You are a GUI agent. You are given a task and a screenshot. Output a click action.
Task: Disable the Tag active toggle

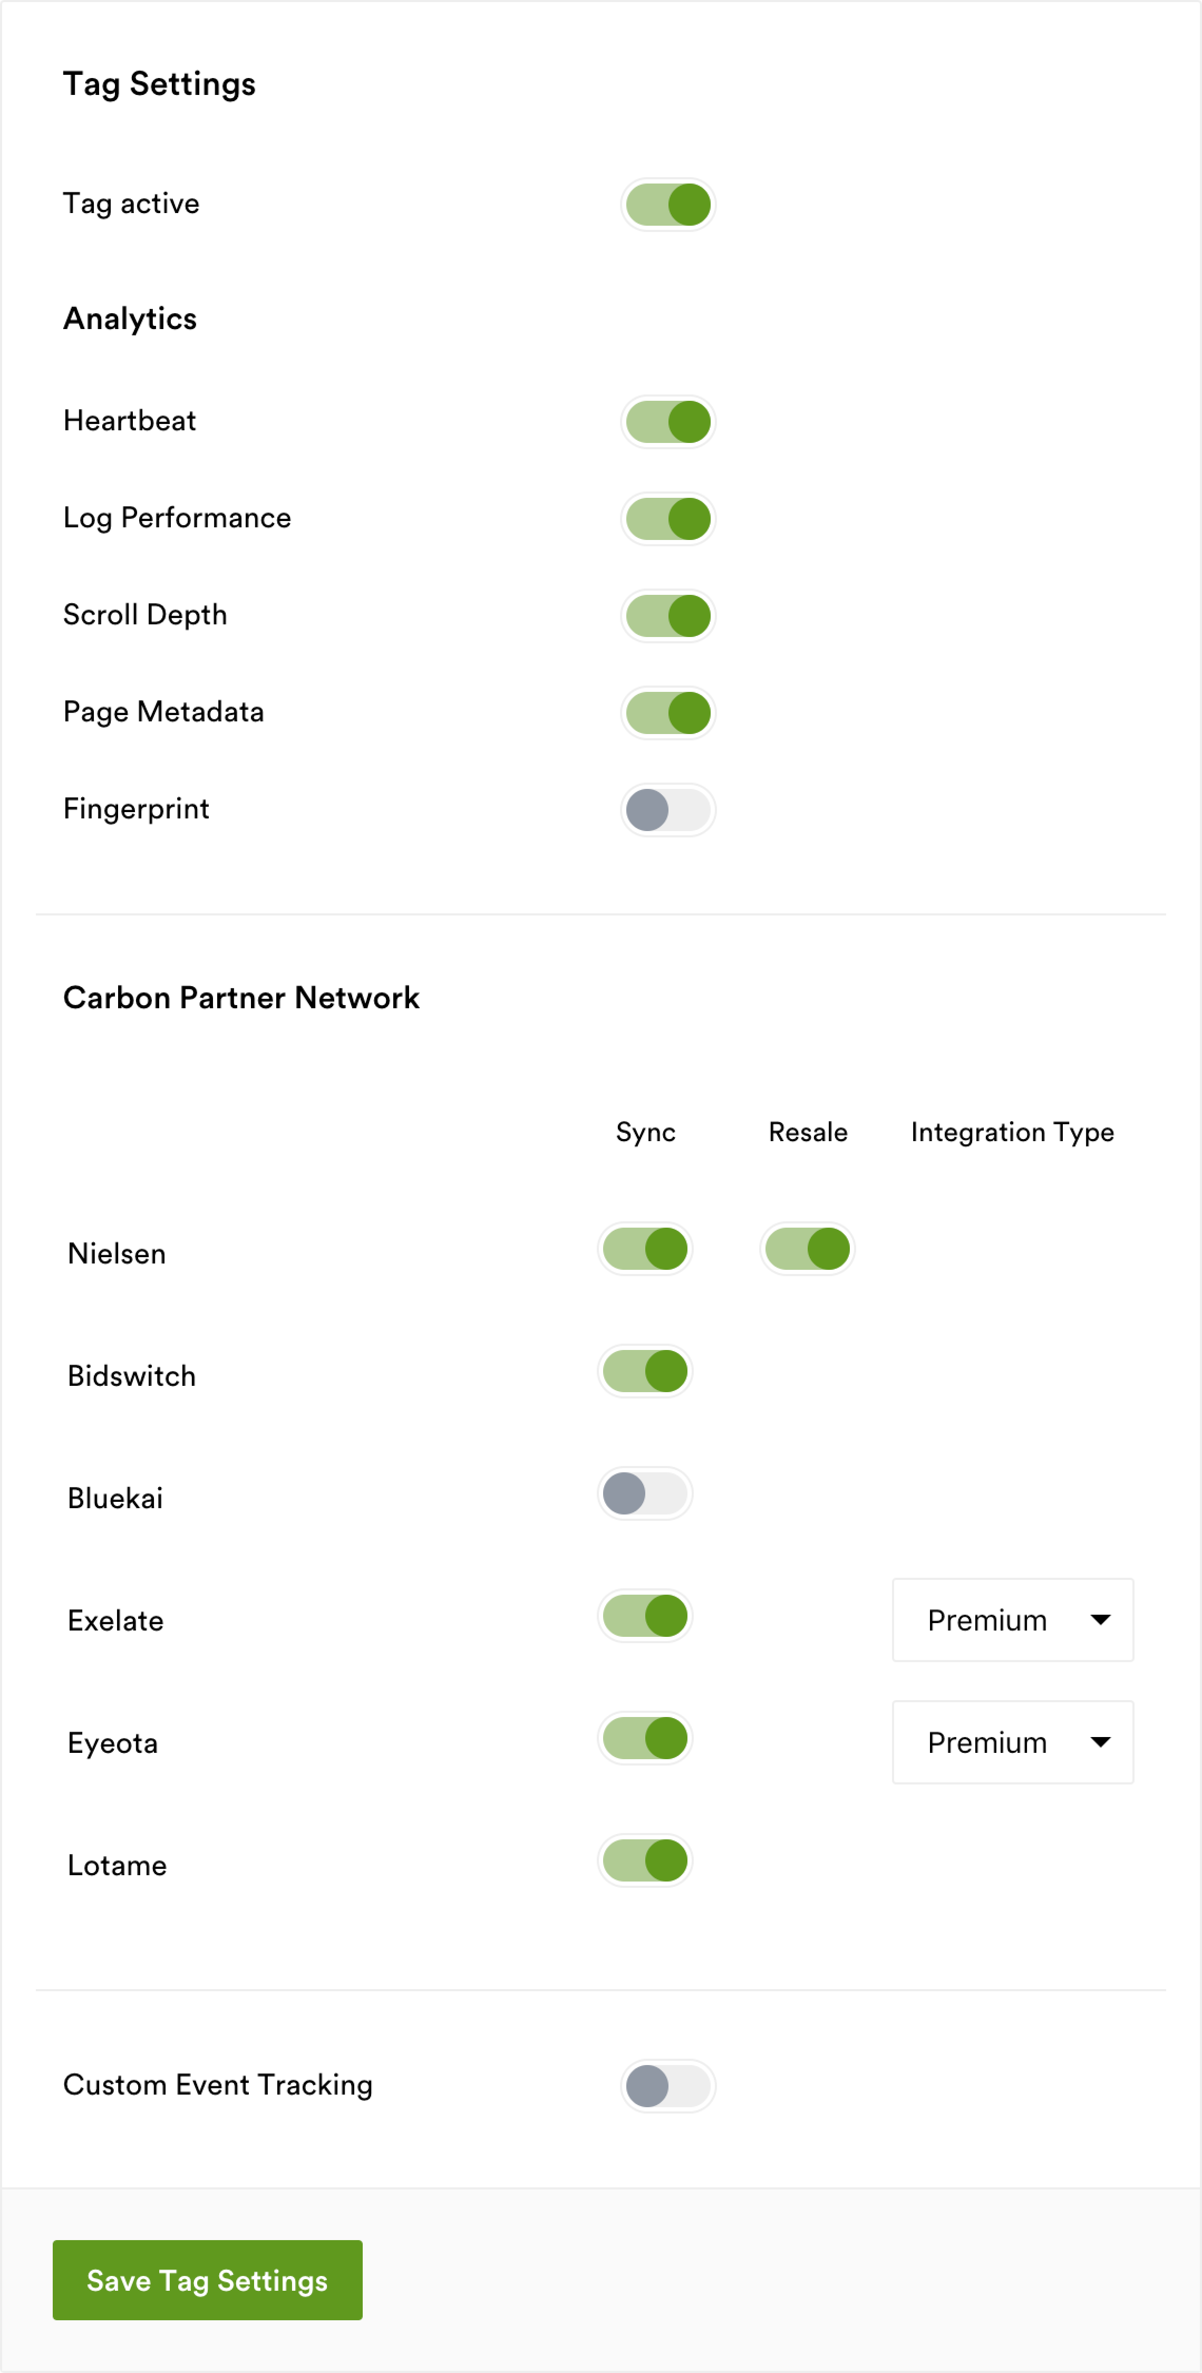click(668, 205)
